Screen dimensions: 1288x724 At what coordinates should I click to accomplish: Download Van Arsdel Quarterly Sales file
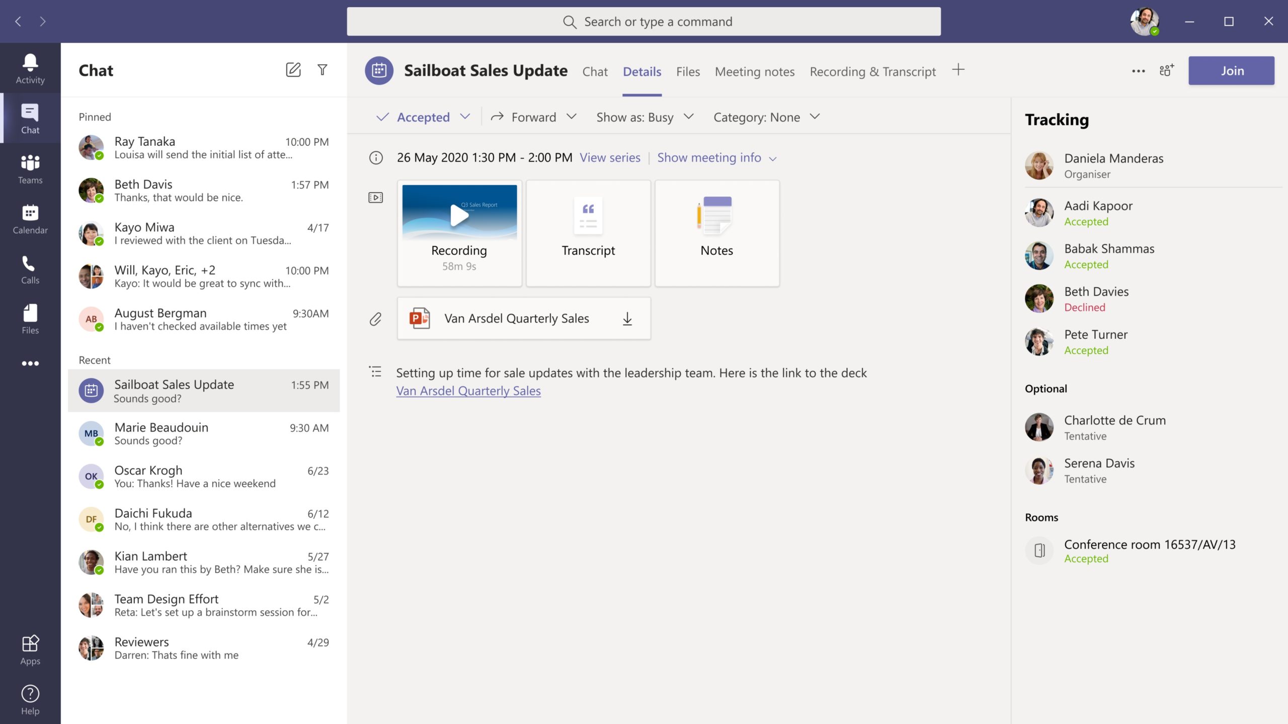pos(628,318)
